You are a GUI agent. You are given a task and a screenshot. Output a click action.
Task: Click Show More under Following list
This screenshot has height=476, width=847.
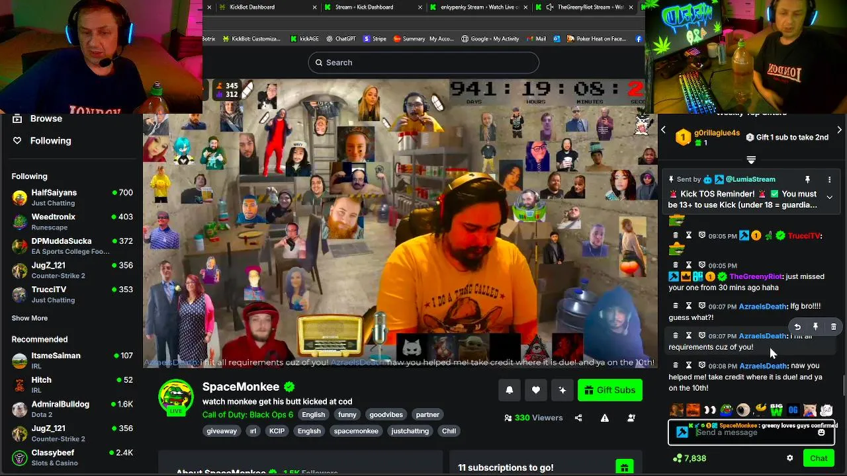pyautogui.click(x=30, y=318)
